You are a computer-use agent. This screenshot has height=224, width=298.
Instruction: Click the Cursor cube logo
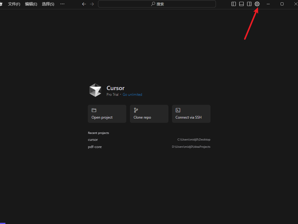tap(95, 90)
